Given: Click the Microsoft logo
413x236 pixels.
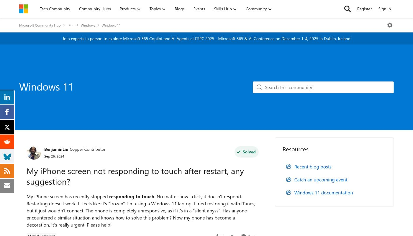Looking at the screenshot, I should pyautogui.click(x=24, y=9).
